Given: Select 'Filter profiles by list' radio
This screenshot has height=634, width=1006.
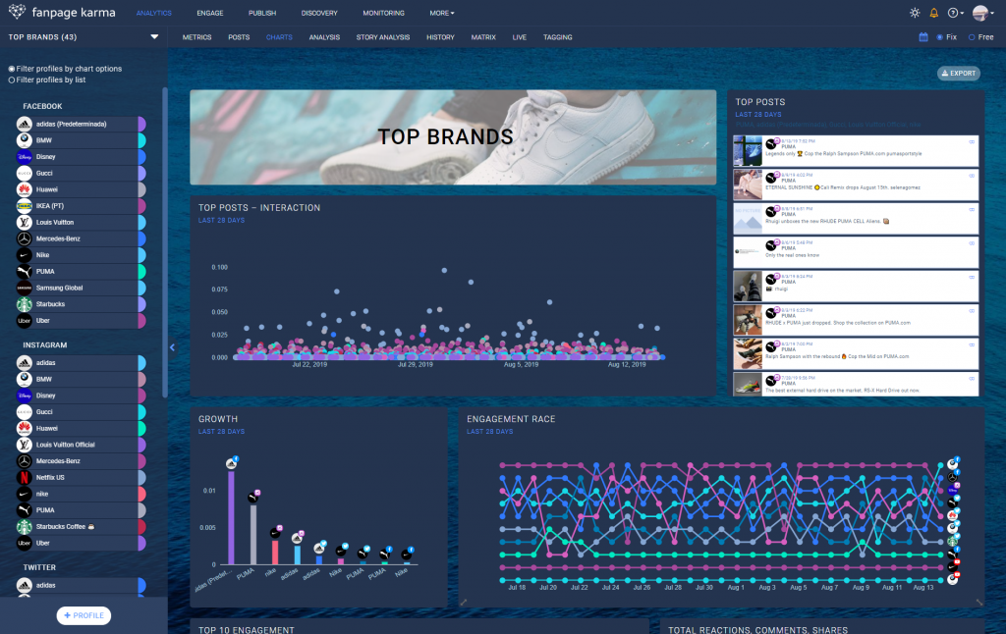Looking at the screenshot, I should [x=12, y=79].
